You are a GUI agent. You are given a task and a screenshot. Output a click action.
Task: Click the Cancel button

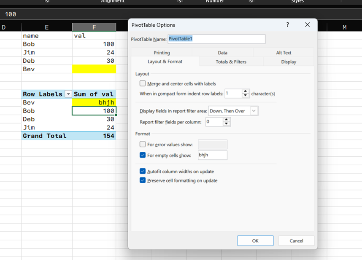296,241
